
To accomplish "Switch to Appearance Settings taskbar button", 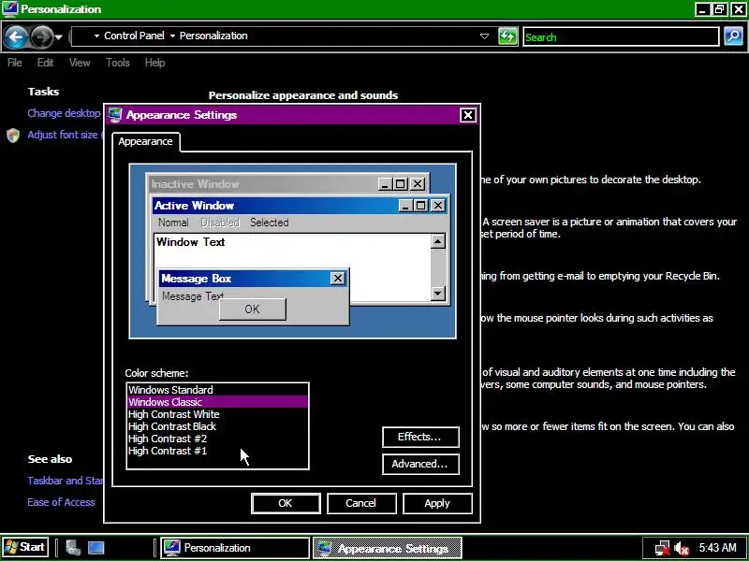I will (388, 548).
